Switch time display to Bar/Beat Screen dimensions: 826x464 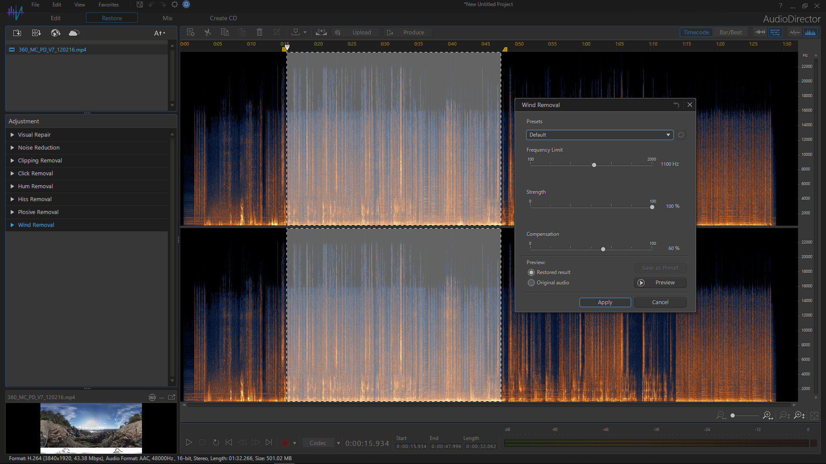click(x=730, y=32)
